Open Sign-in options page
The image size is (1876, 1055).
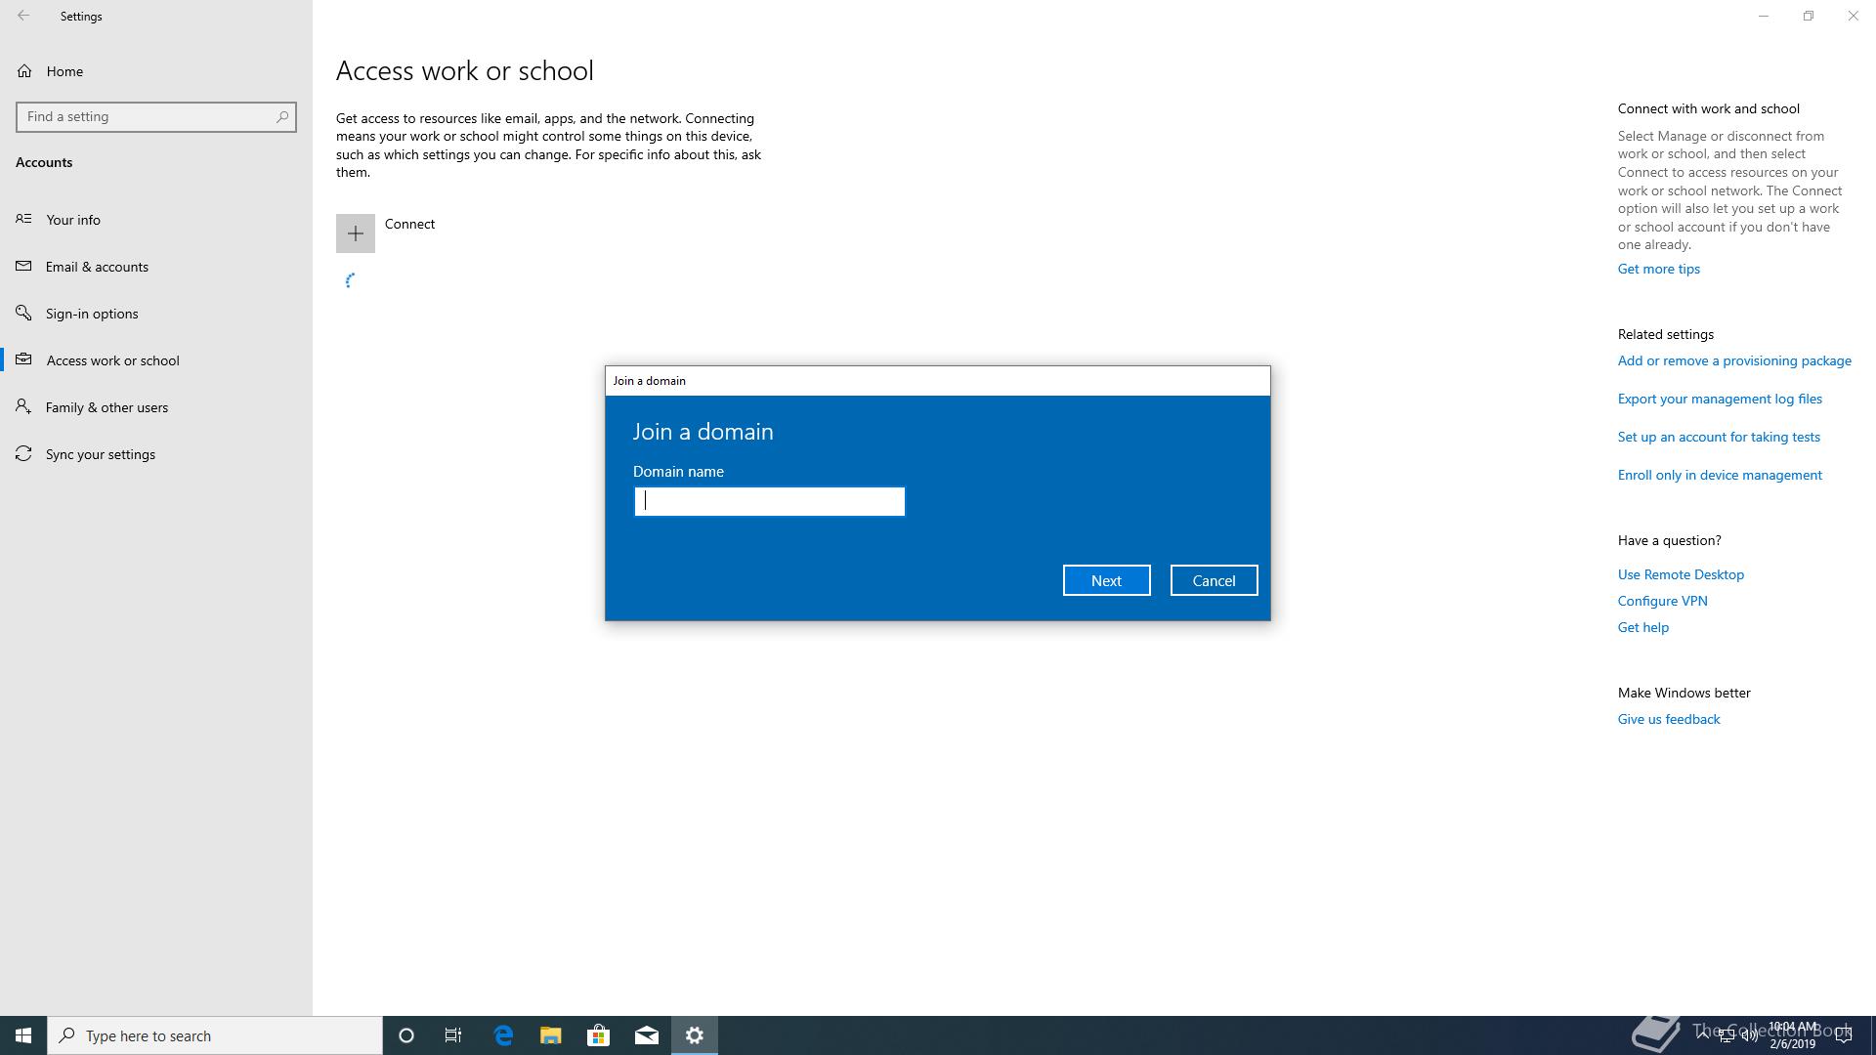pyautogui.click(x=92, y=314)
